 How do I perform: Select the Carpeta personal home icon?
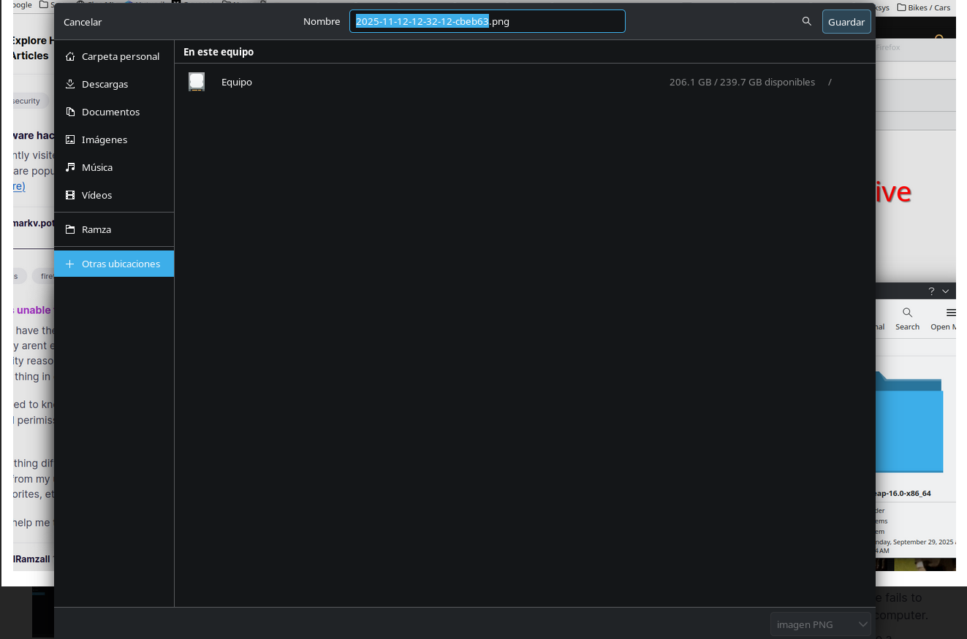point(70,56)
